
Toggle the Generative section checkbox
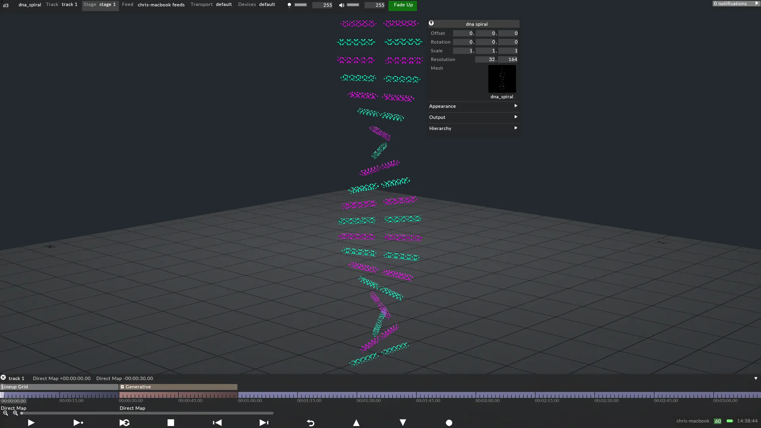click(x=123, y=387)
